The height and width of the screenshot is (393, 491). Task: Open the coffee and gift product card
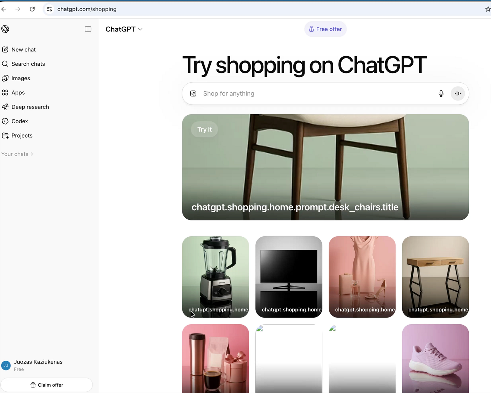215,358
